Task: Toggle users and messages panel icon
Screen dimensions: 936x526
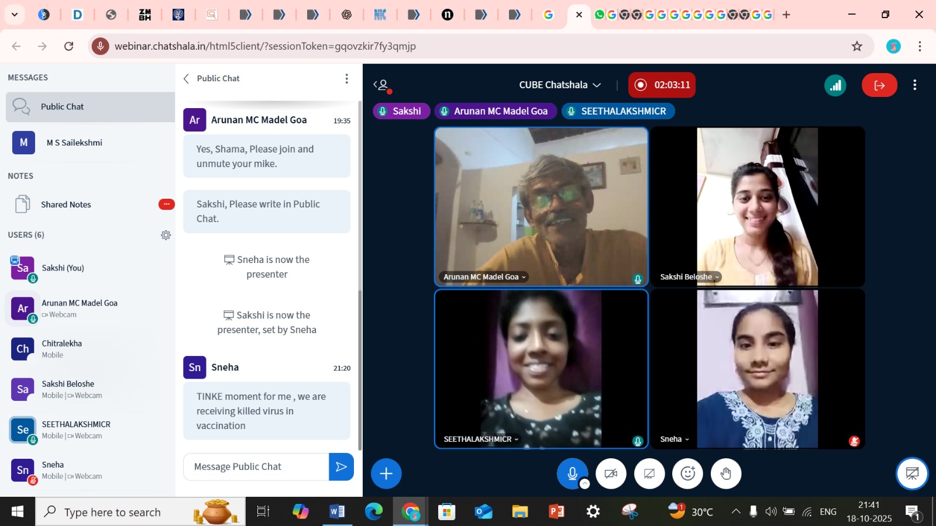Action: (381, 85)
